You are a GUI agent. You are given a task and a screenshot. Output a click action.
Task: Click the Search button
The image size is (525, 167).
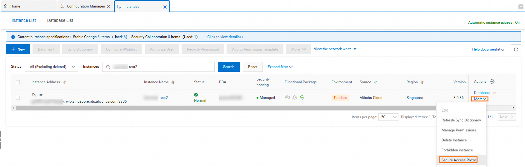click(x=229, y=67)
